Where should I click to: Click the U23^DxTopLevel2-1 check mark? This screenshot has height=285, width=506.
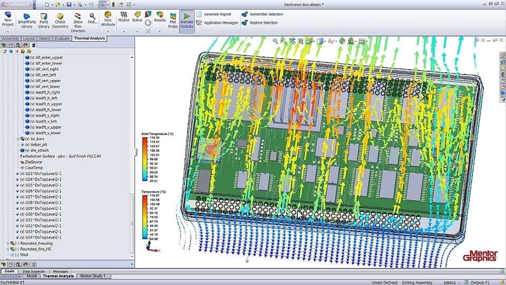pos(17,174)
